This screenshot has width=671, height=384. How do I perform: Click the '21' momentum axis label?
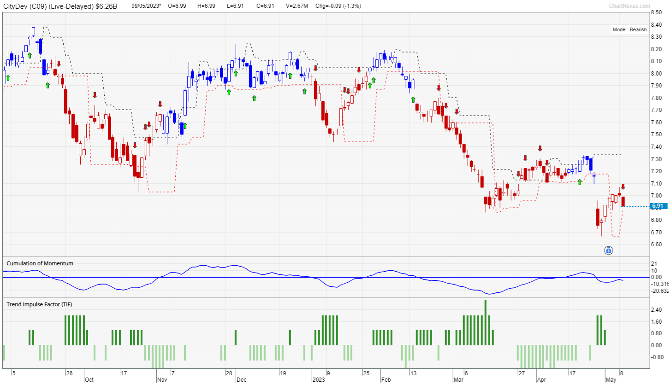(x=654, y=263)
